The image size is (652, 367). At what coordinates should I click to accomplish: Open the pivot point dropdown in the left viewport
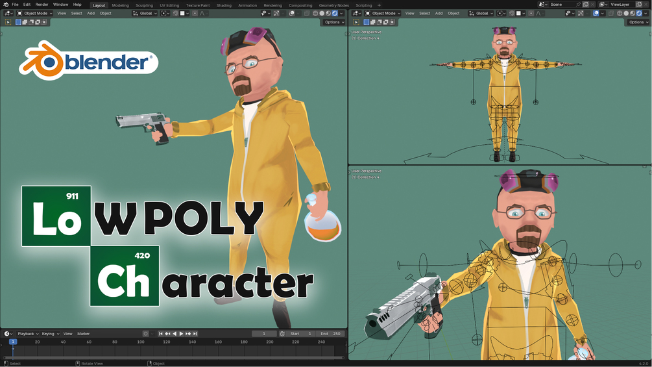(165, 13)
